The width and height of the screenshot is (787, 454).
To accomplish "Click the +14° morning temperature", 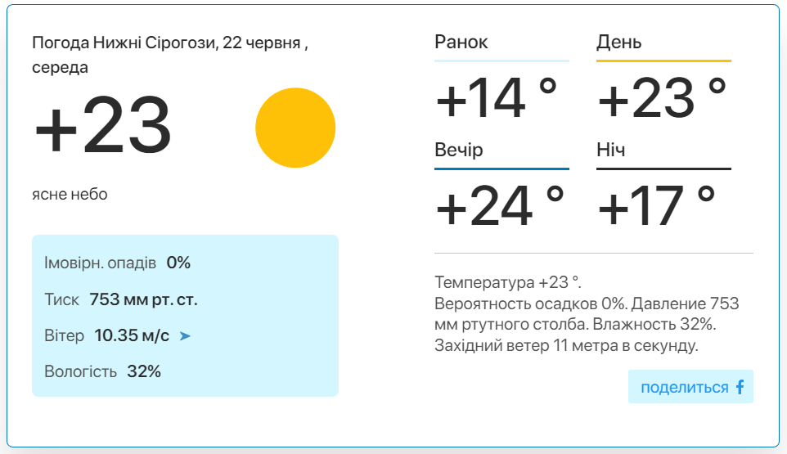I will coord(497,97).
